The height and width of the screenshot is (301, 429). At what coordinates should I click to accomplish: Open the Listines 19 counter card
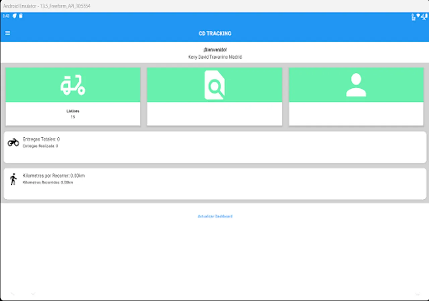(x=73, y=114)
